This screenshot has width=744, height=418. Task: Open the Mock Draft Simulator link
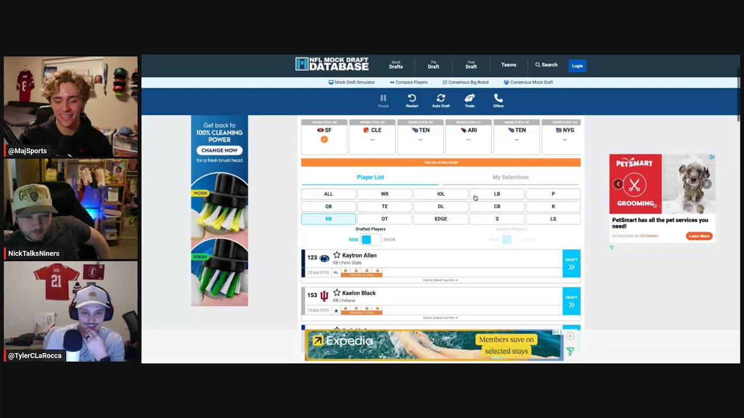(x=352, y=82)
